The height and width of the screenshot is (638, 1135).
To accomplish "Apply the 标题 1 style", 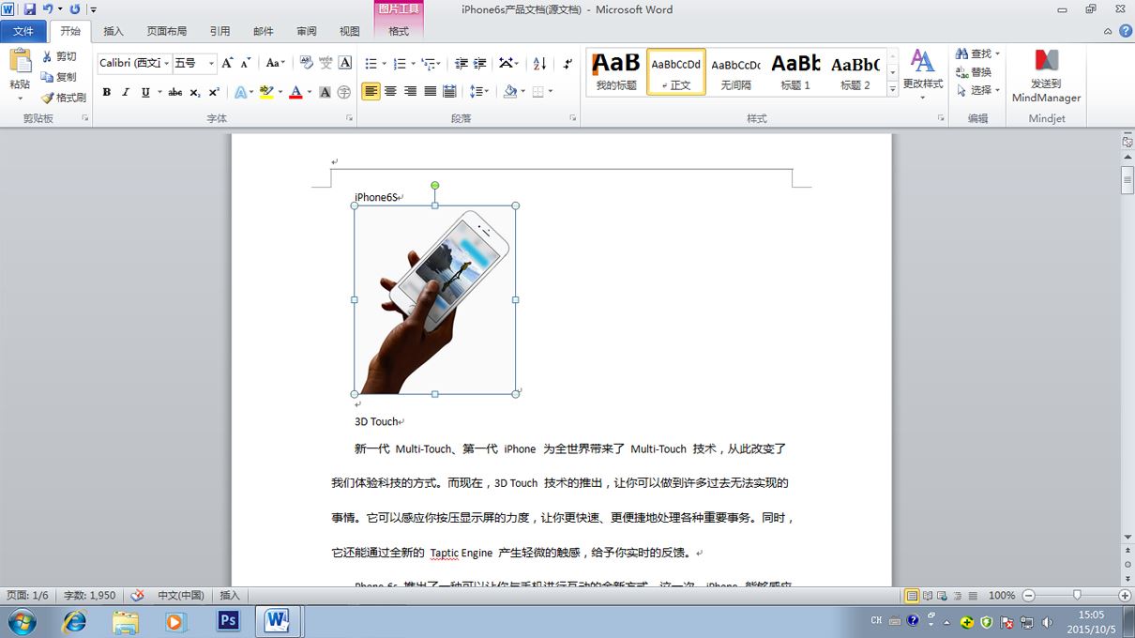I will (x=795, y=71).
